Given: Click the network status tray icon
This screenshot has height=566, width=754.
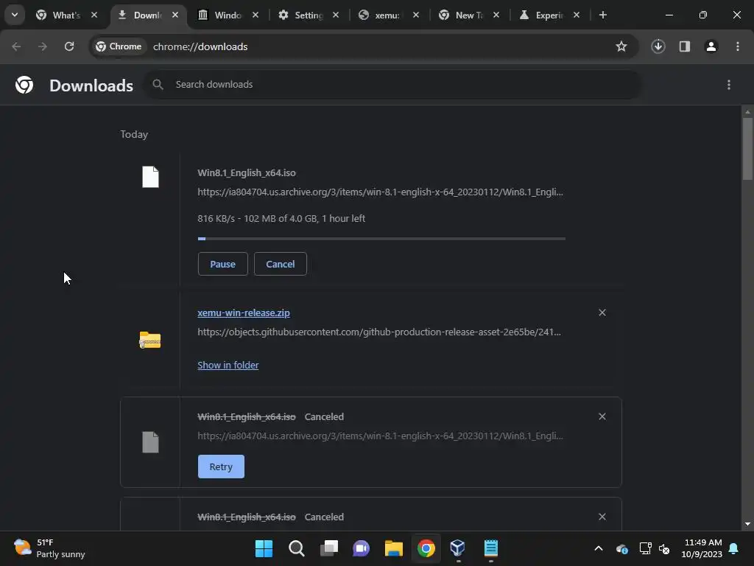Looking at the screenshot, I should [x=645, y=548].
